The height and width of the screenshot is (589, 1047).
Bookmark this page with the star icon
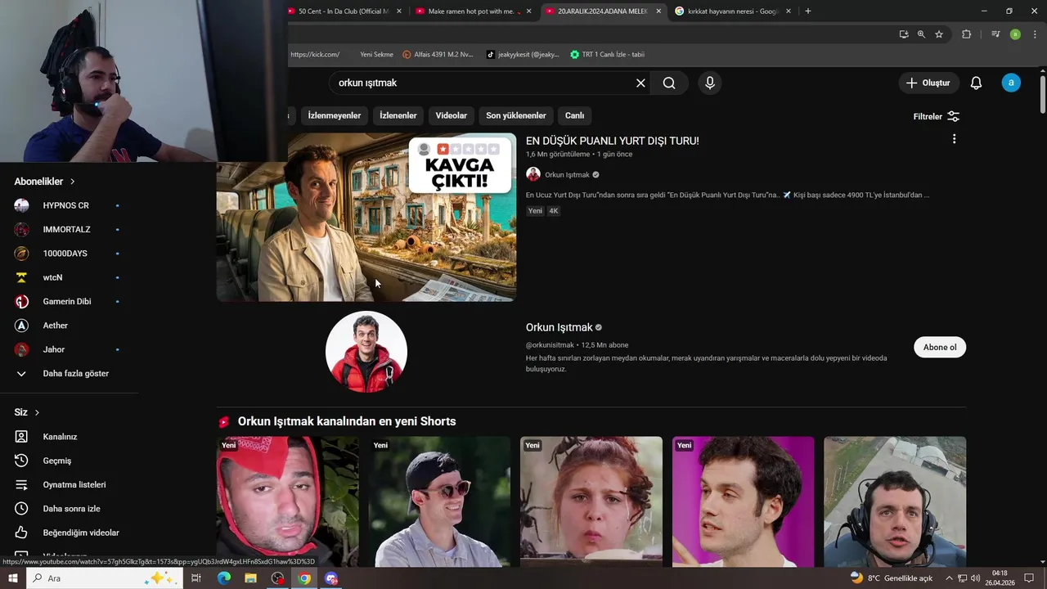tap(939, 34)
